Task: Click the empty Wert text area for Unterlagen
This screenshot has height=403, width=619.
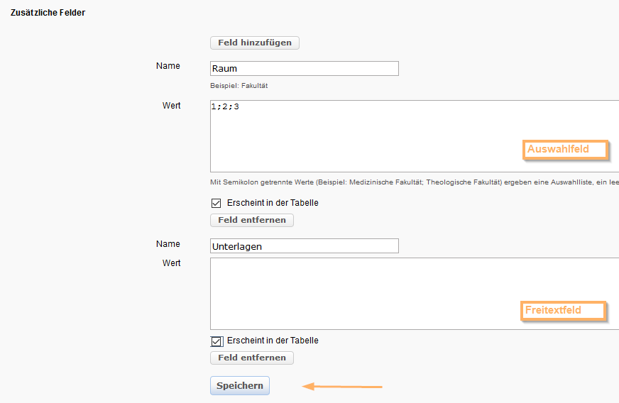Action: point(415,294)
